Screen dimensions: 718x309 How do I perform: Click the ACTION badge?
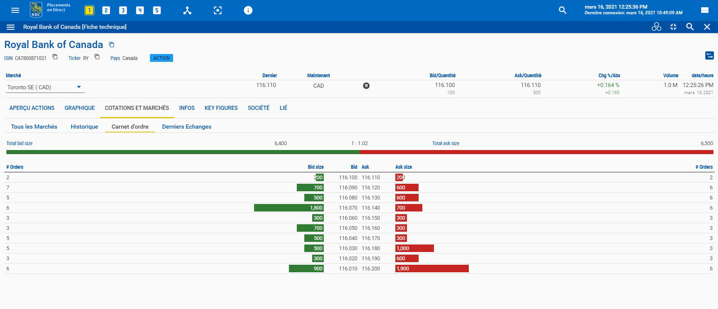pos(162,58)
